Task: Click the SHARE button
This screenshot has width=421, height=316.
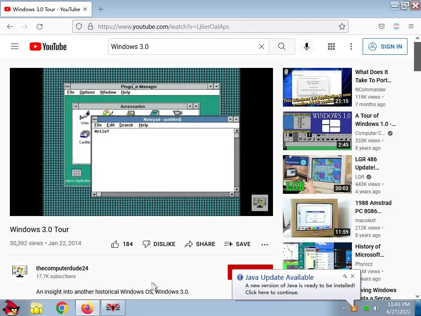Action: [x=200, y=244]
